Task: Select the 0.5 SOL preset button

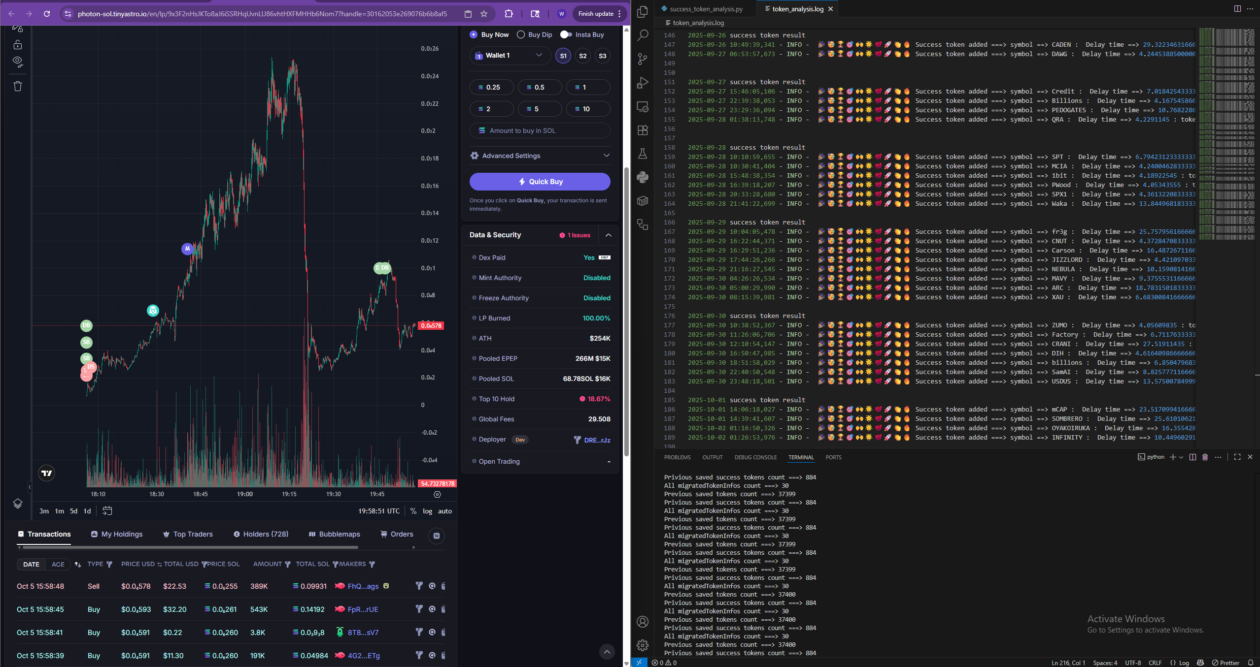Action: (539, 87)
